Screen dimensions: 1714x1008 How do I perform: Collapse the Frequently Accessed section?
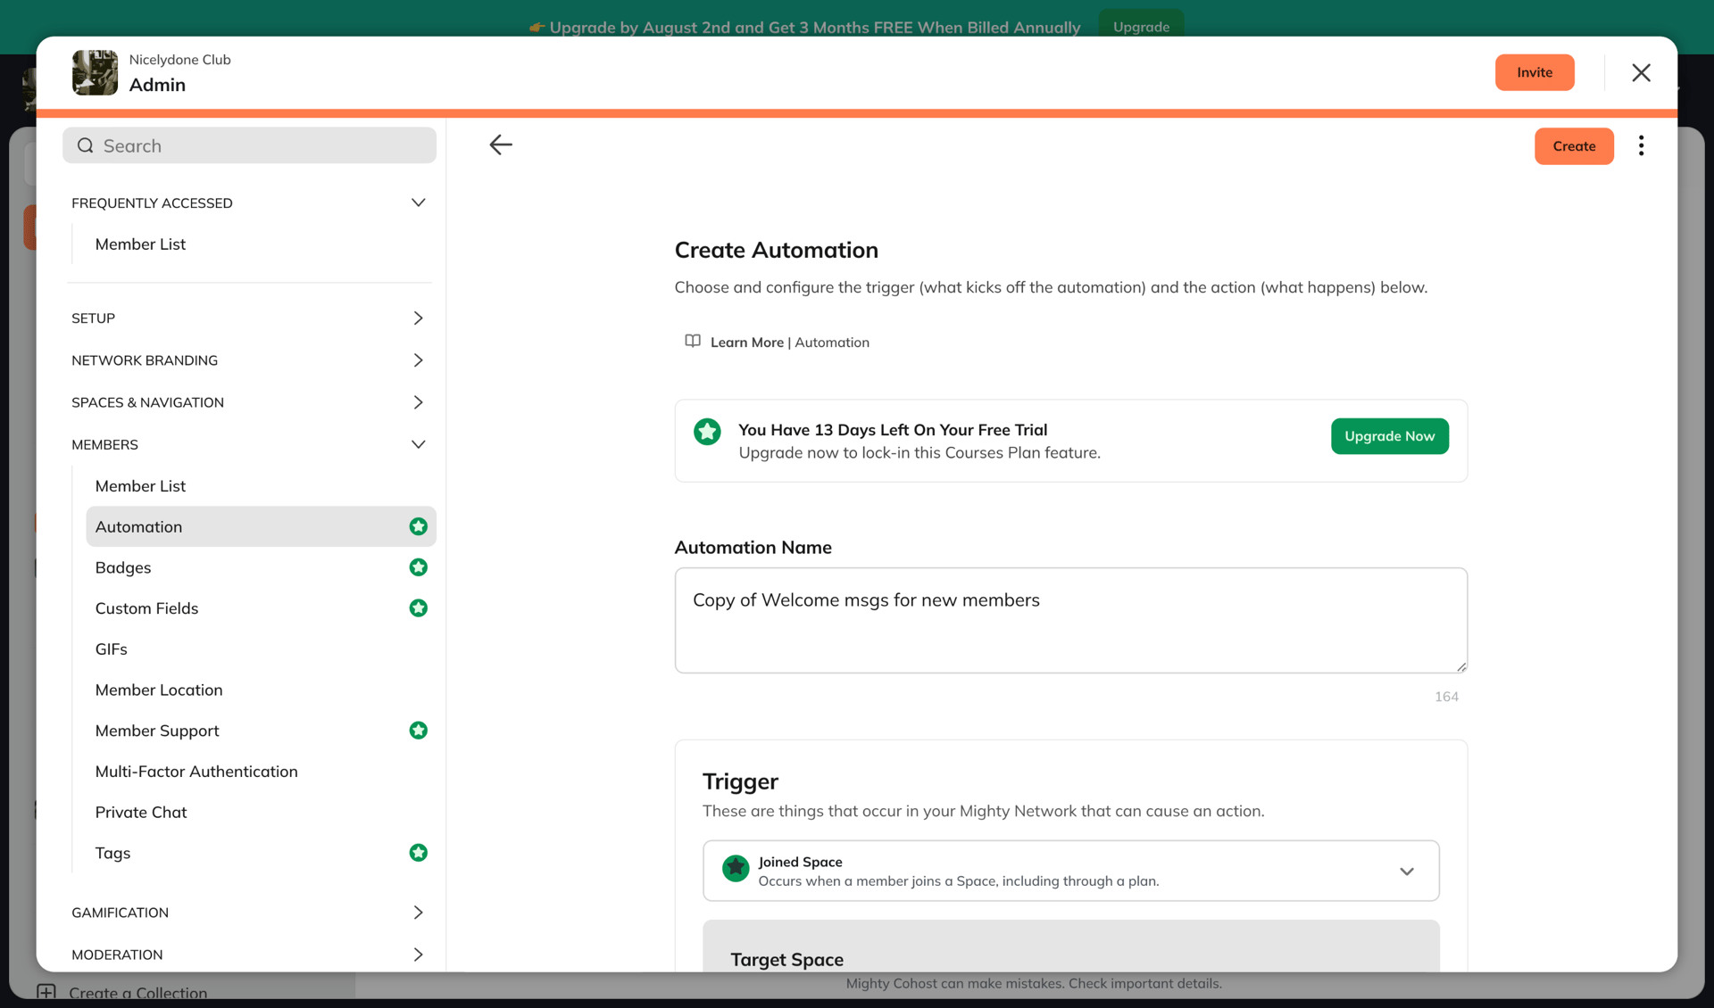point(419,202)
